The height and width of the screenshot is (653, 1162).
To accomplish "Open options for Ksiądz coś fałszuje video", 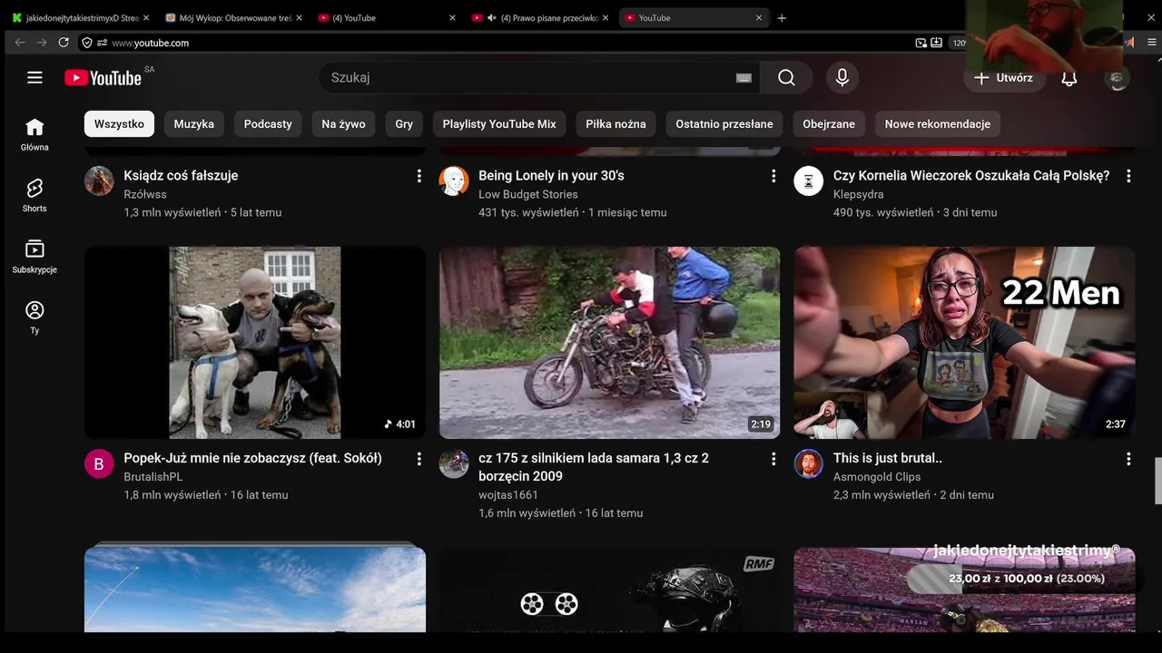I will [x=419, y=176].
